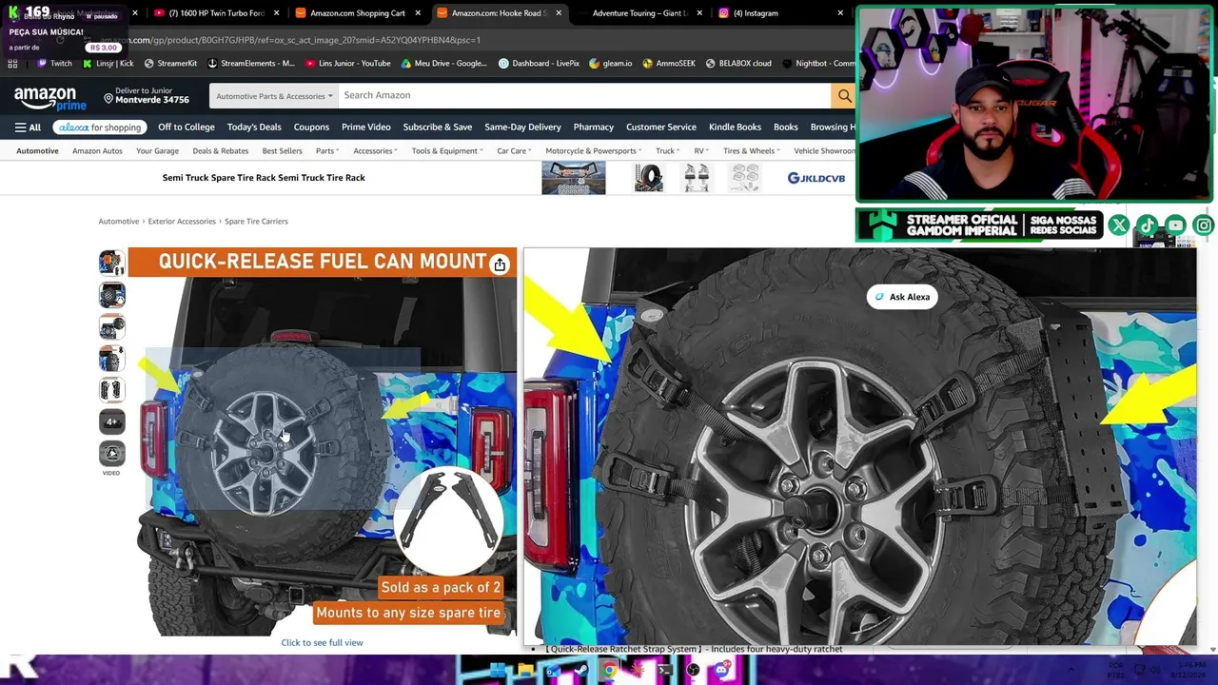Open Today's Deals in the nav bar
Viewport: 1218px width, 685px height.
click(254, 127)
